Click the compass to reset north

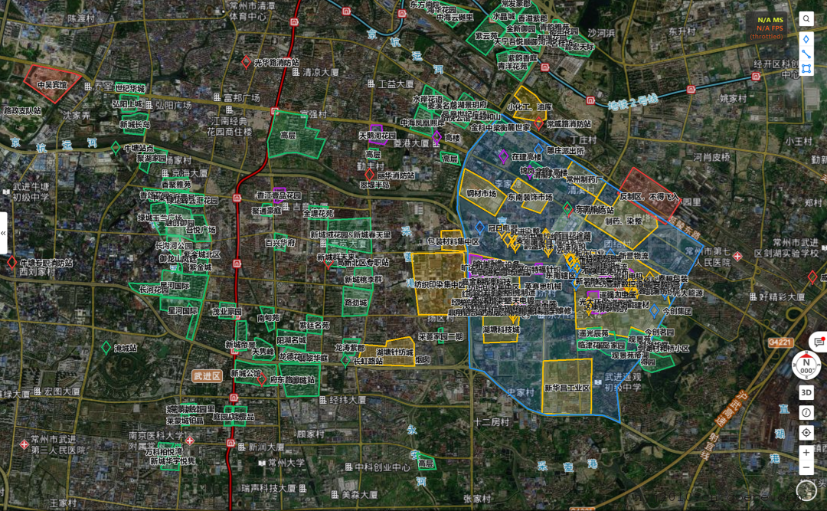pyautogui.click(x=806, y=364)
